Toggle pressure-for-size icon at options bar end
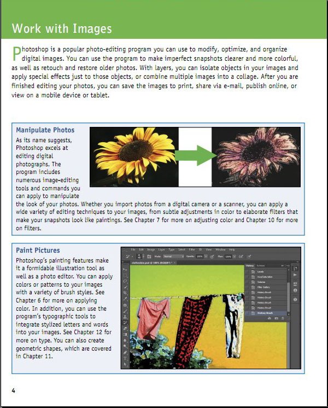This screenshot has width=328, height=408. pyautogui.click(x=249, y=257)
